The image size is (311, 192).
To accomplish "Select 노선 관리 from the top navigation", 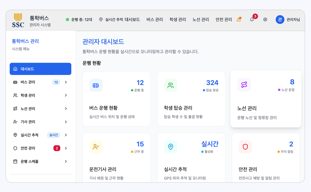I will point(200,20).
